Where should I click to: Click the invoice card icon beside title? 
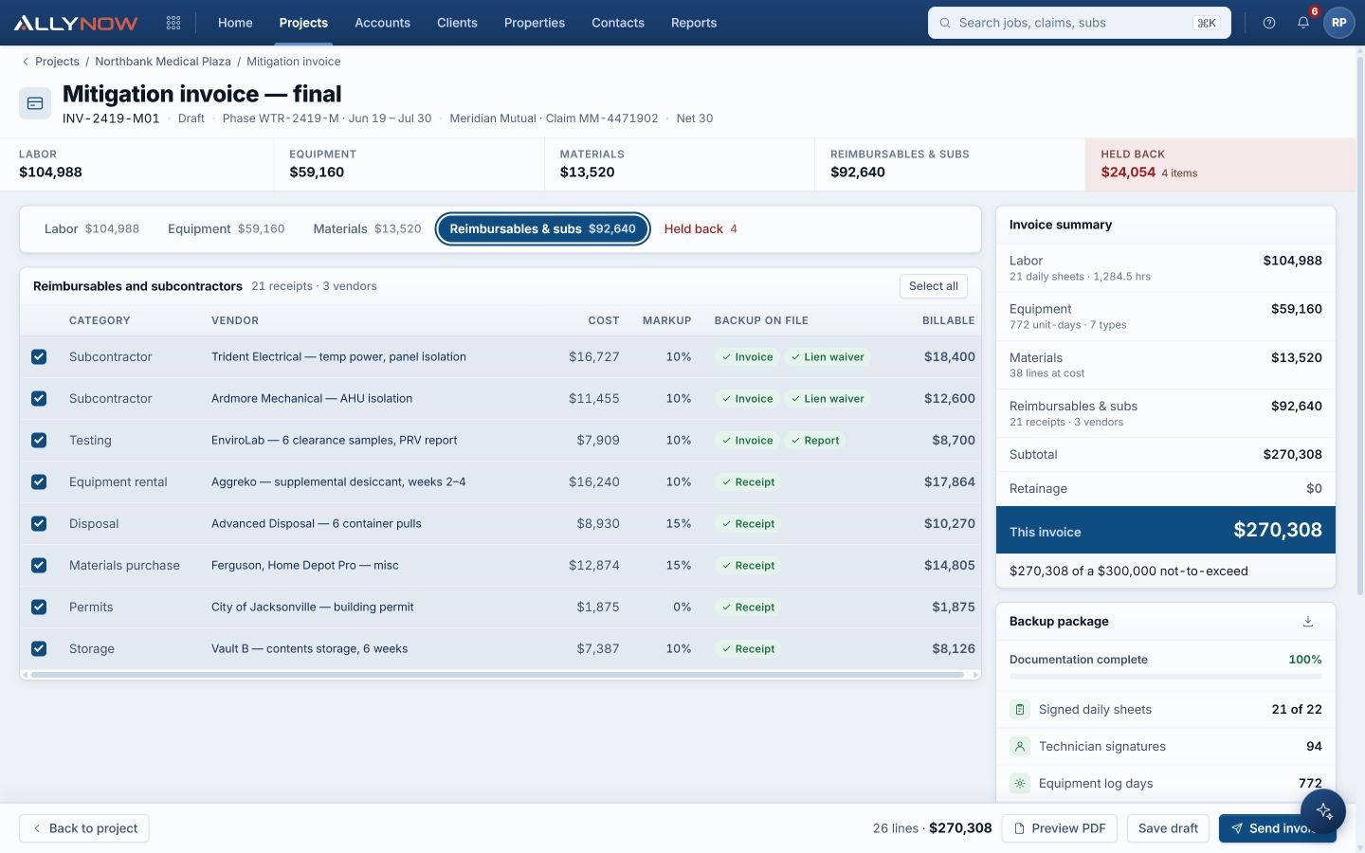(x=35, y=103)
